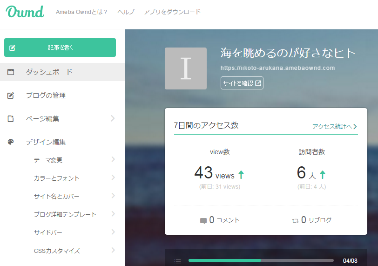Viewport: 378px width, 266px height.
Task: Click the Ownd logo
Action: 25,12
